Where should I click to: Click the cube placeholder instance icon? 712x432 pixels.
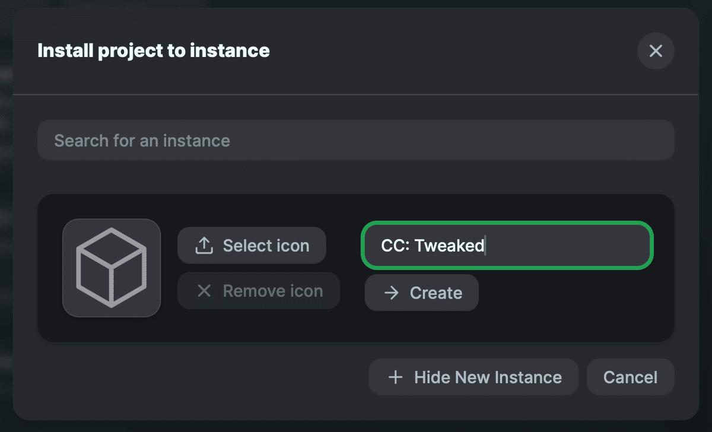tap(112, 268)
